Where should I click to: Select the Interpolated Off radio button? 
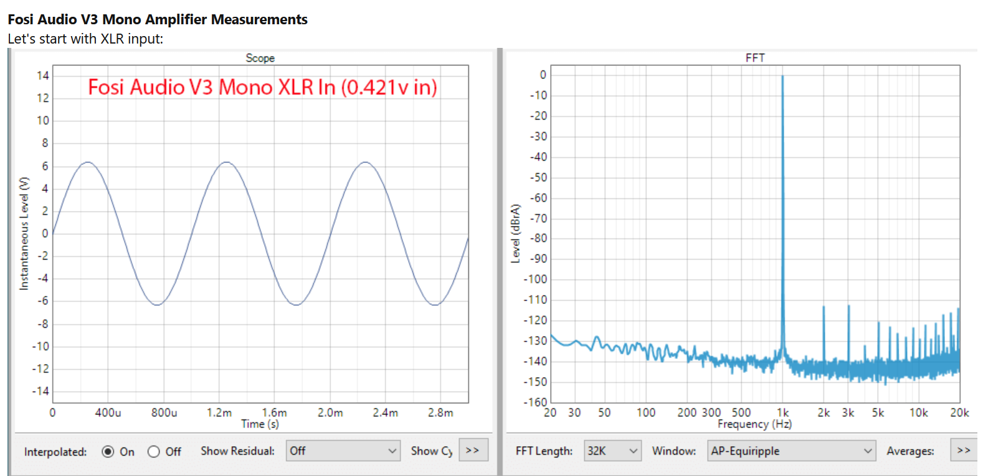154,452
